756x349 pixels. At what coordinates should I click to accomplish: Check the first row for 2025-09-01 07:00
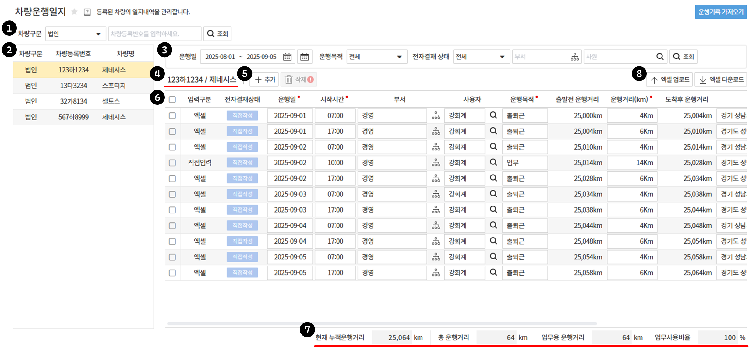172,116
